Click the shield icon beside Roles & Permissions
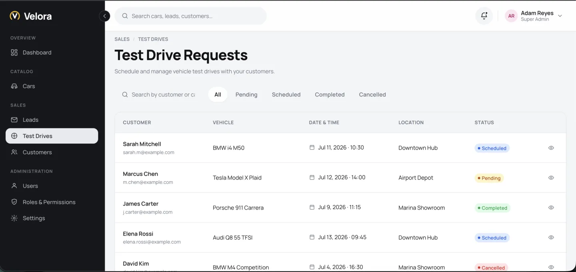Image resolution: width=576 pixels, height=272 pixels. 14,202
